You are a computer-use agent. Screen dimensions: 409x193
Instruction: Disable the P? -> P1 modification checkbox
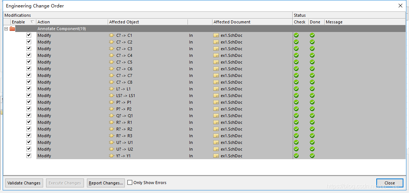click(x=29, y=102)
